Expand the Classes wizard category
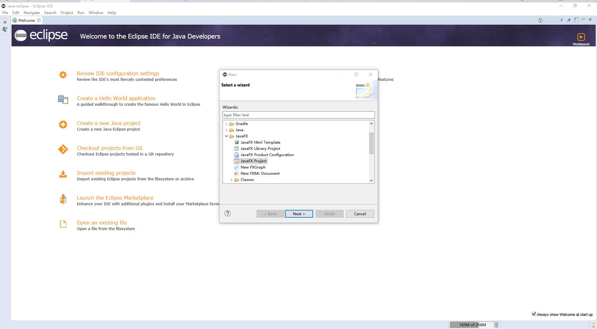The width and height of the screenshot is (597, 329). (231, 180)
